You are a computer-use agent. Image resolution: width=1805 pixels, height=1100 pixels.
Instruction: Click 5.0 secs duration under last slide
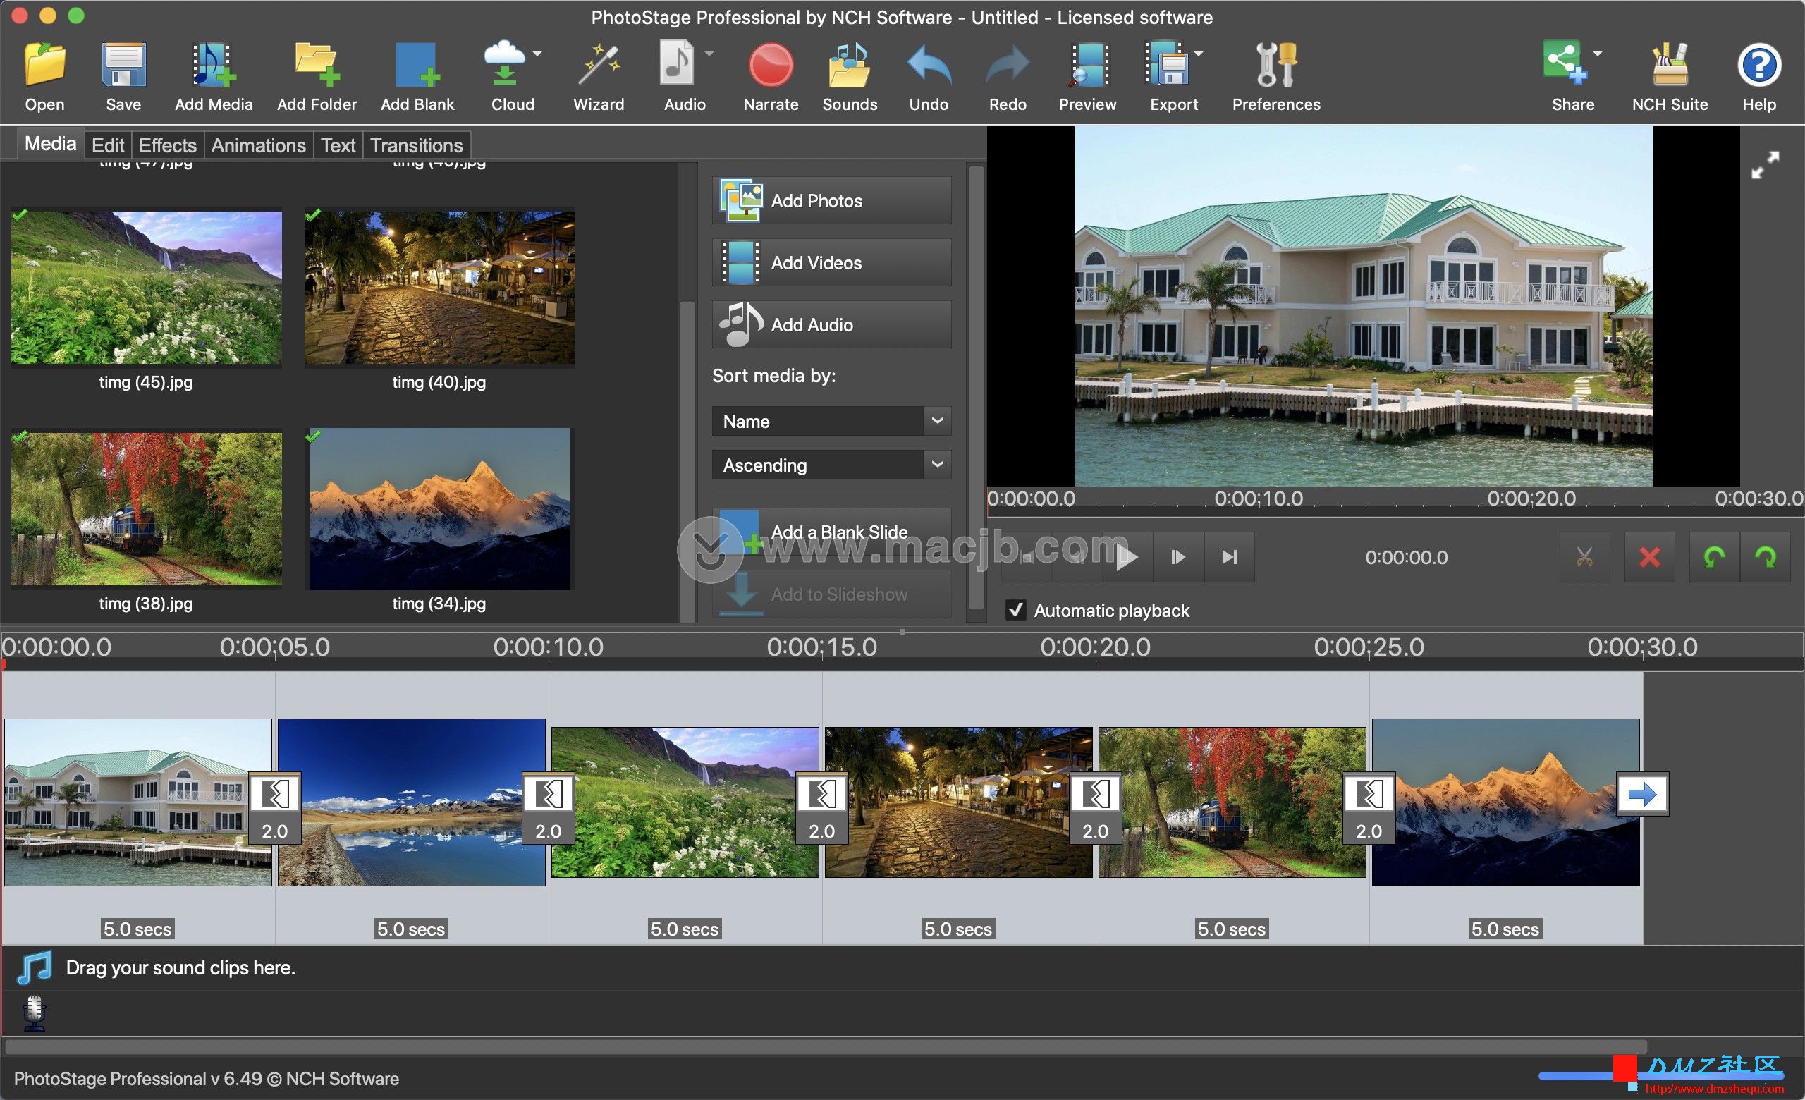1505,929
